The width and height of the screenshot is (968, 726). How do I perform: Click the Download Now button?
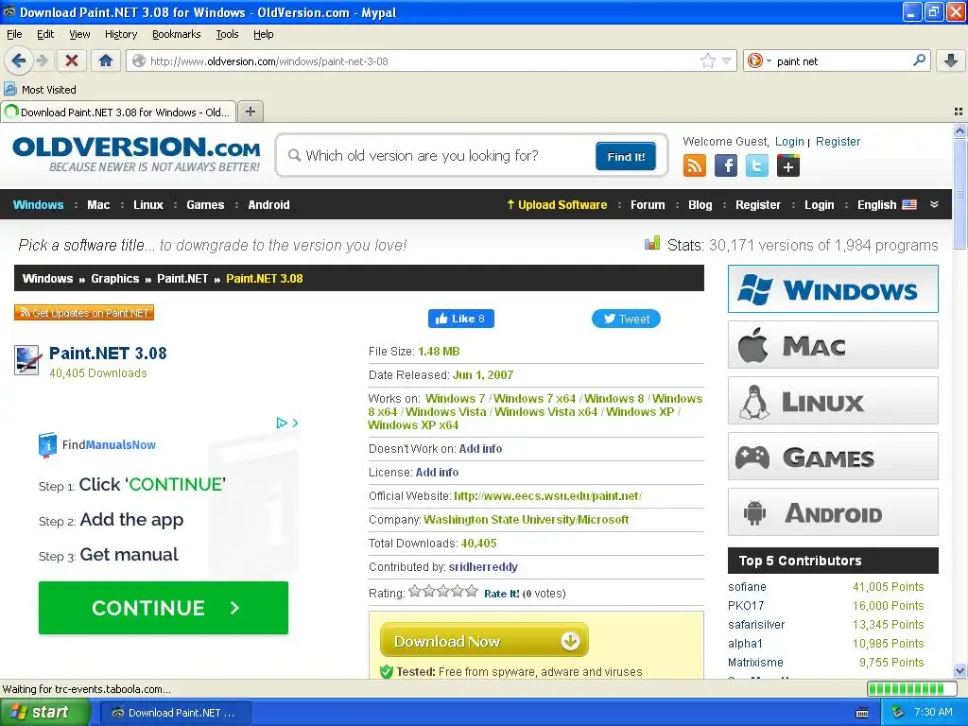[x=484, y=640]
